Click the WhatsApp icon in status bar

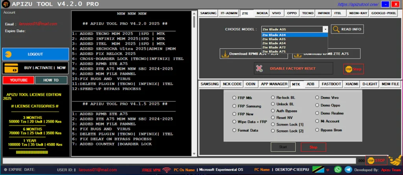(x=338, y=169)
